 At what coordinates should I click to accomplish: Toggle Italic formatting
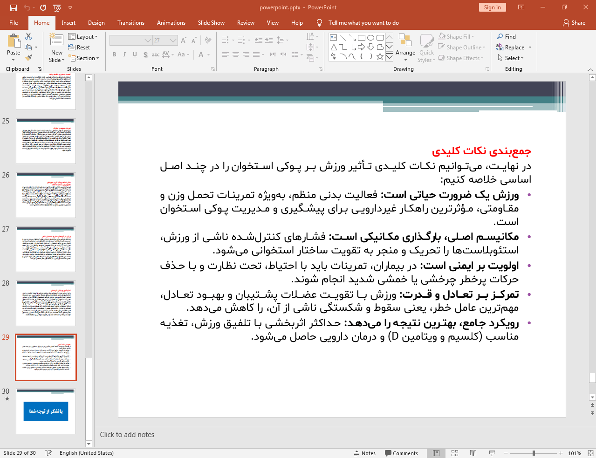click(x=124, y=55)
